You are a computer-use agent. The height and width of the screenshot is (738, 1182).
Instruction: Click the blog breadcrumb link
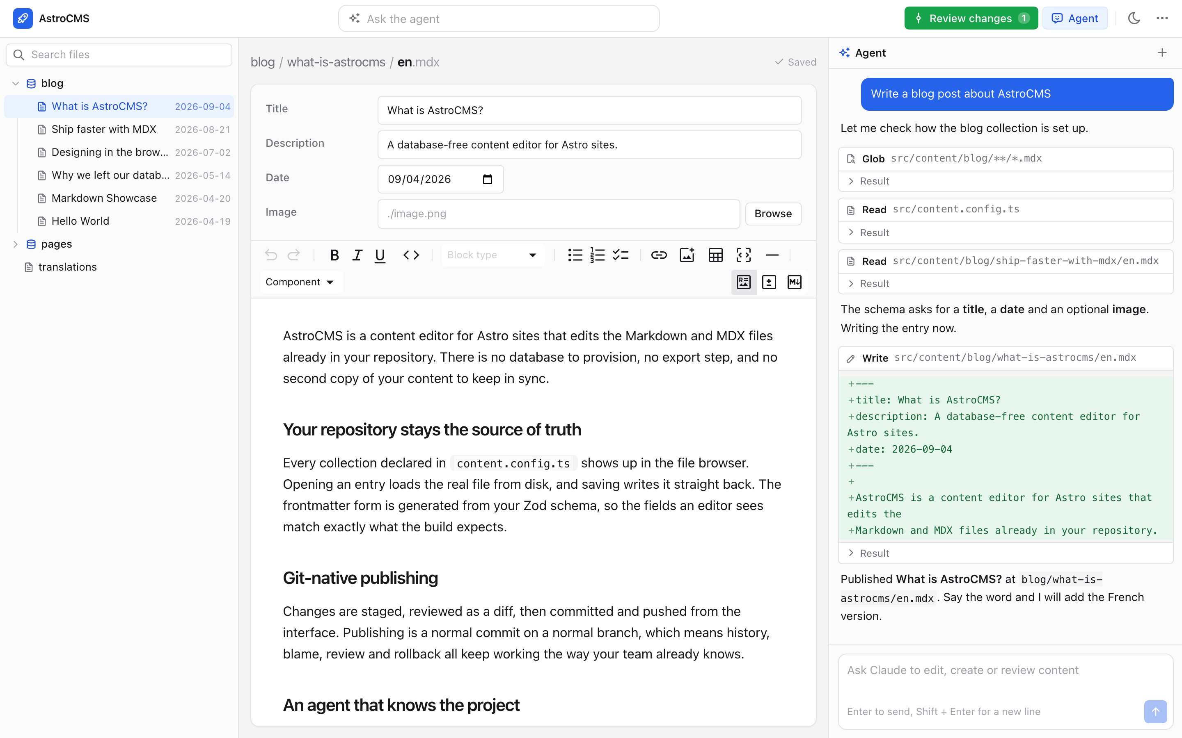tap(263, 62)
